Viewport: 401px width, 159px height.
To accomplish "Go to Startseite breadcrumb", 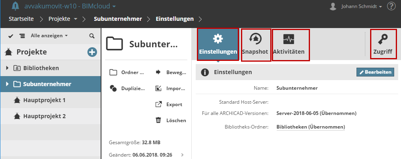I will (x=21, y=19).
